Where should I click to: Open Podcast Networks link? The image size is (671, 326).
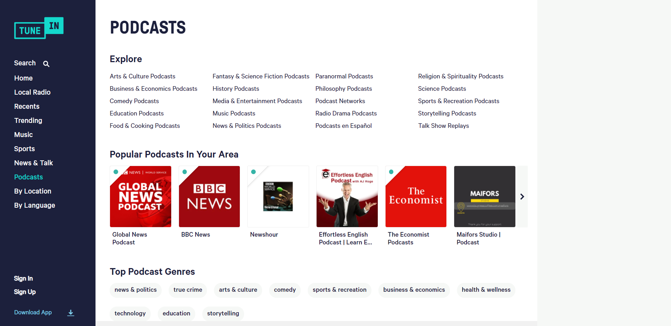tap(340, 101)
